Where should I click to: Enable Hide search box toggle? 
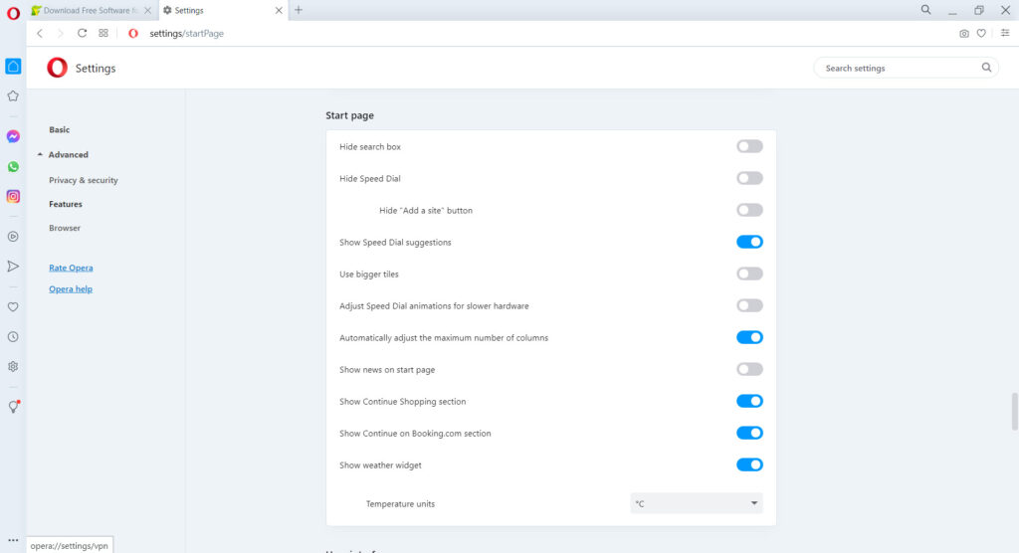point(749,146)
